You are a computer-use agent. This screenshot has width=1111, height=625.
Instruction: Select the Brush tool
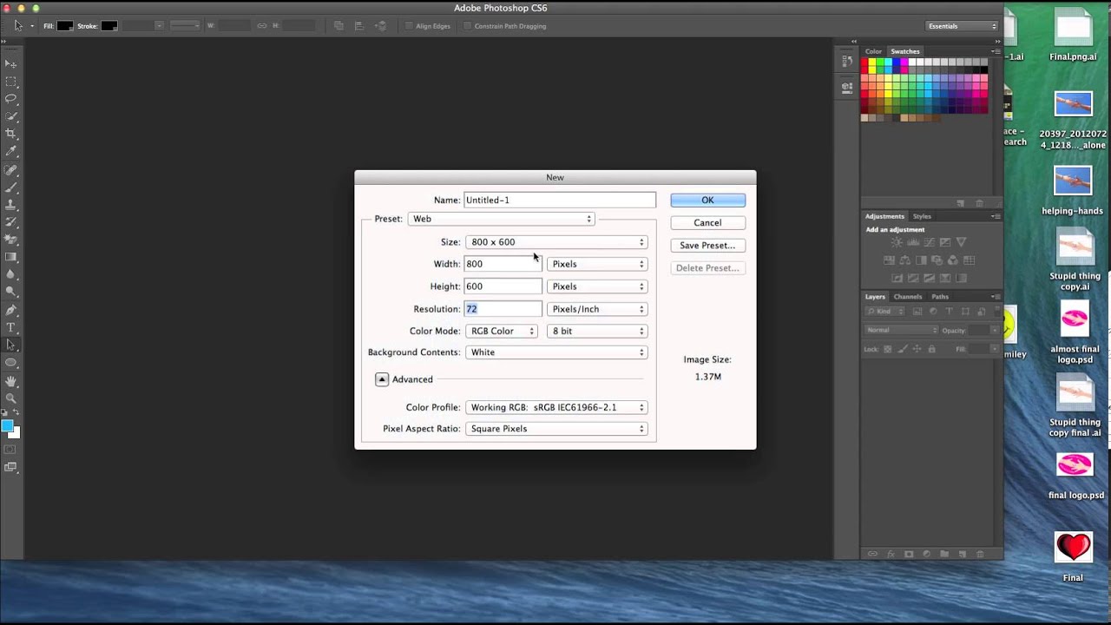11,187
